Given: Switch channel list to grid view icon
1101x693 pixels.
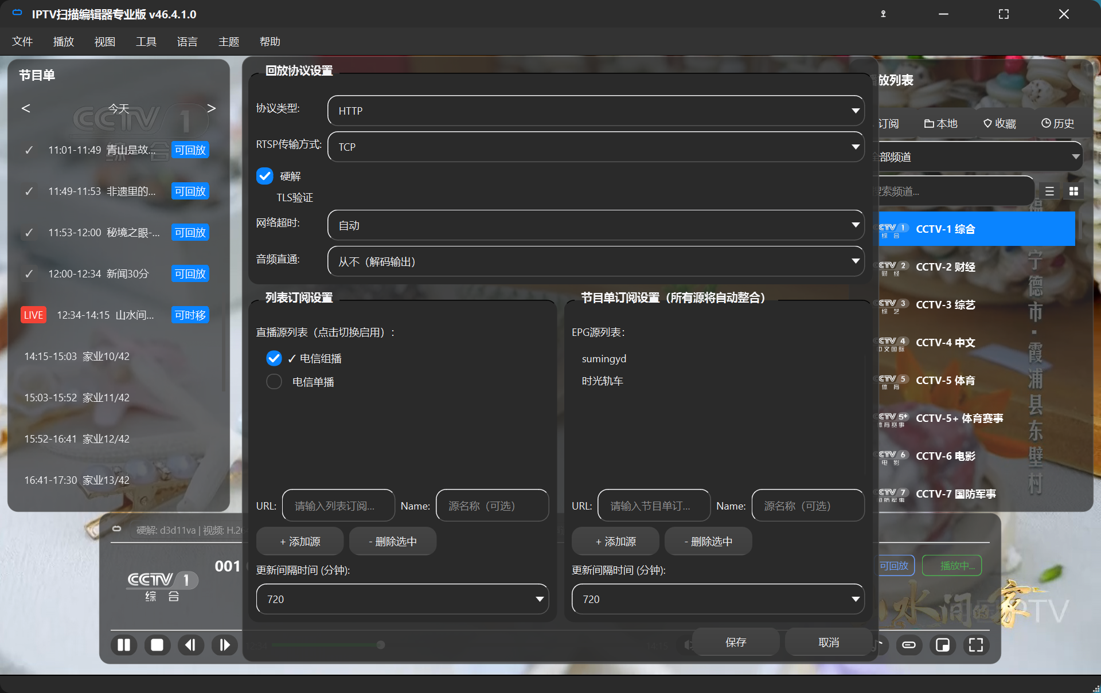Looking at the screenshot, I should [1073, 191].
